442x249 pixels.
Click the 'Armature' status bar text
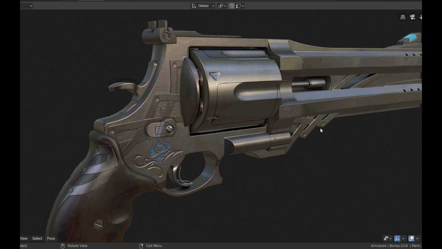tap(378, 246)
